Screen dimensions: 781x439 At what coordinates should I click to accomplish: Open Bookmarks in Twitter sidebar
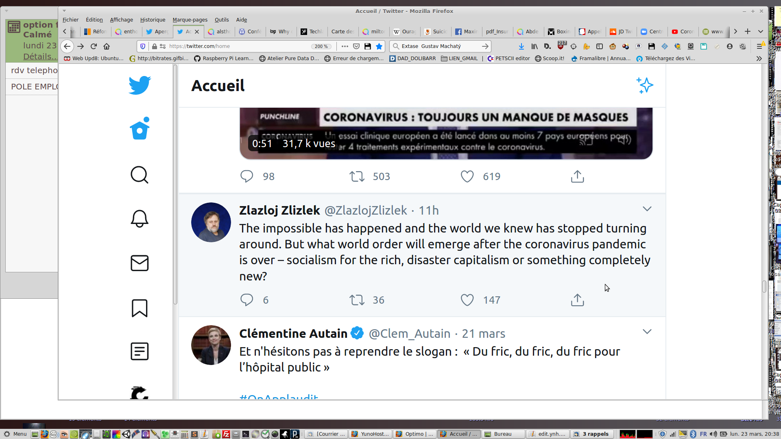[140, 308]
